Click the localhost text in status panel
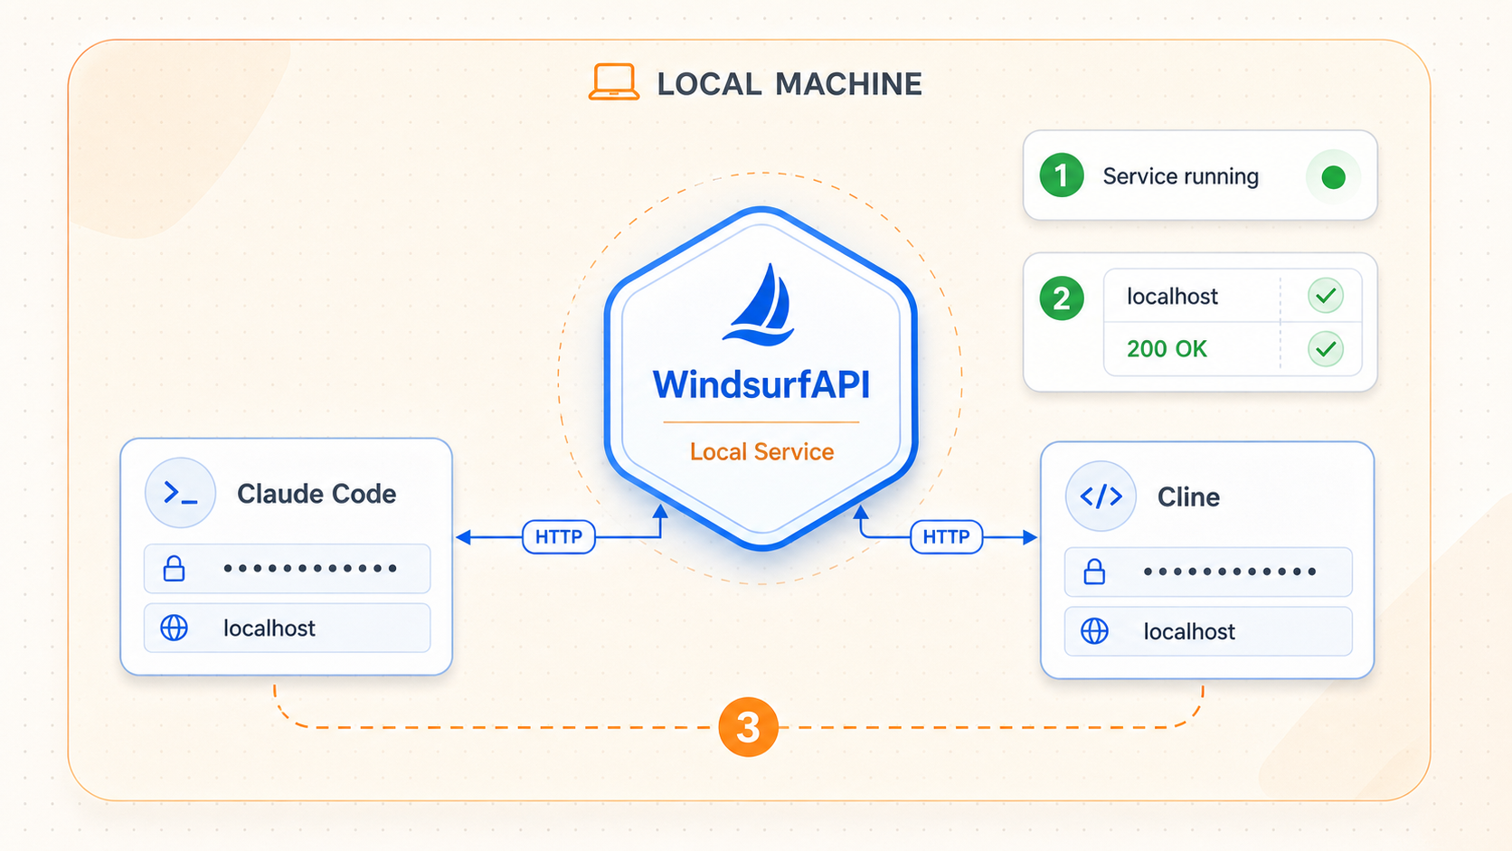Viewport: 1512px width, 851px height. [x=1172, y=297]
